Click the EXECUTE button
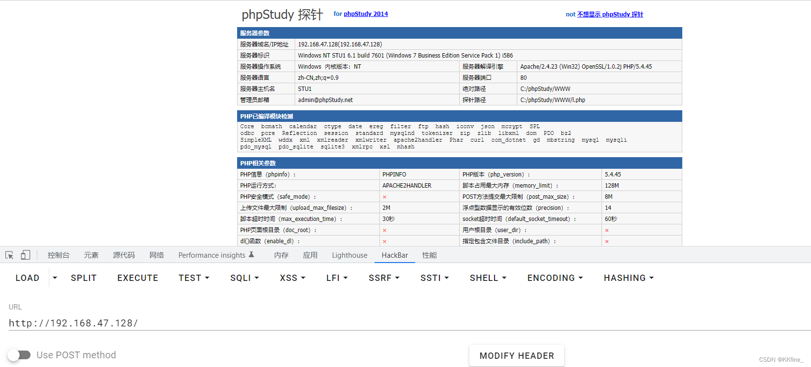 [x=138, y=278]
